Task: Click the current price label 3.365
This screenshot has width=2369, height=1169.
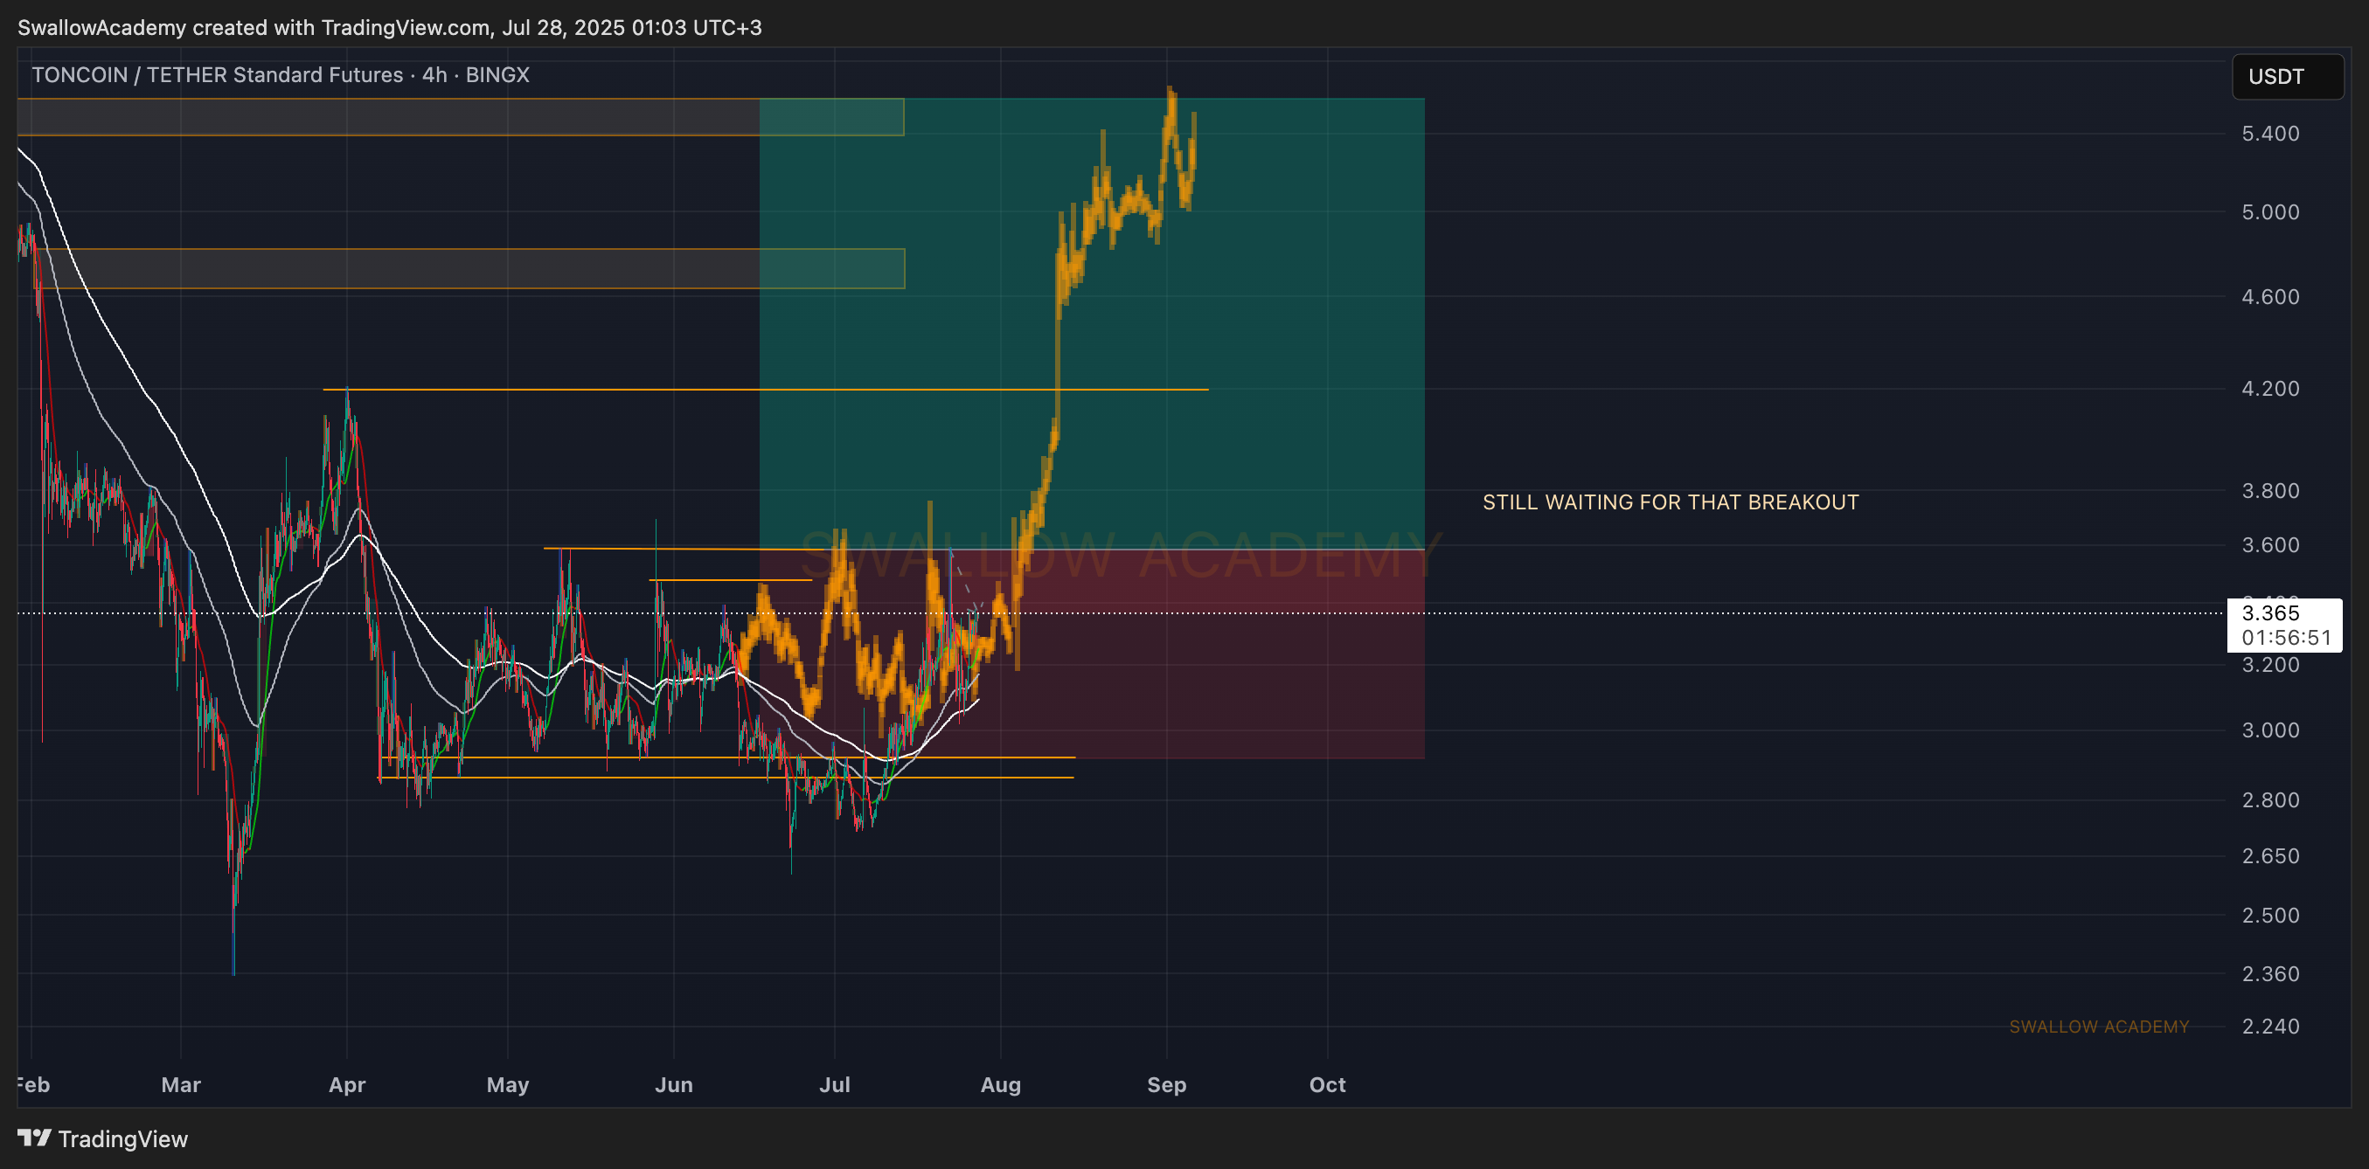Action: 2270,613
